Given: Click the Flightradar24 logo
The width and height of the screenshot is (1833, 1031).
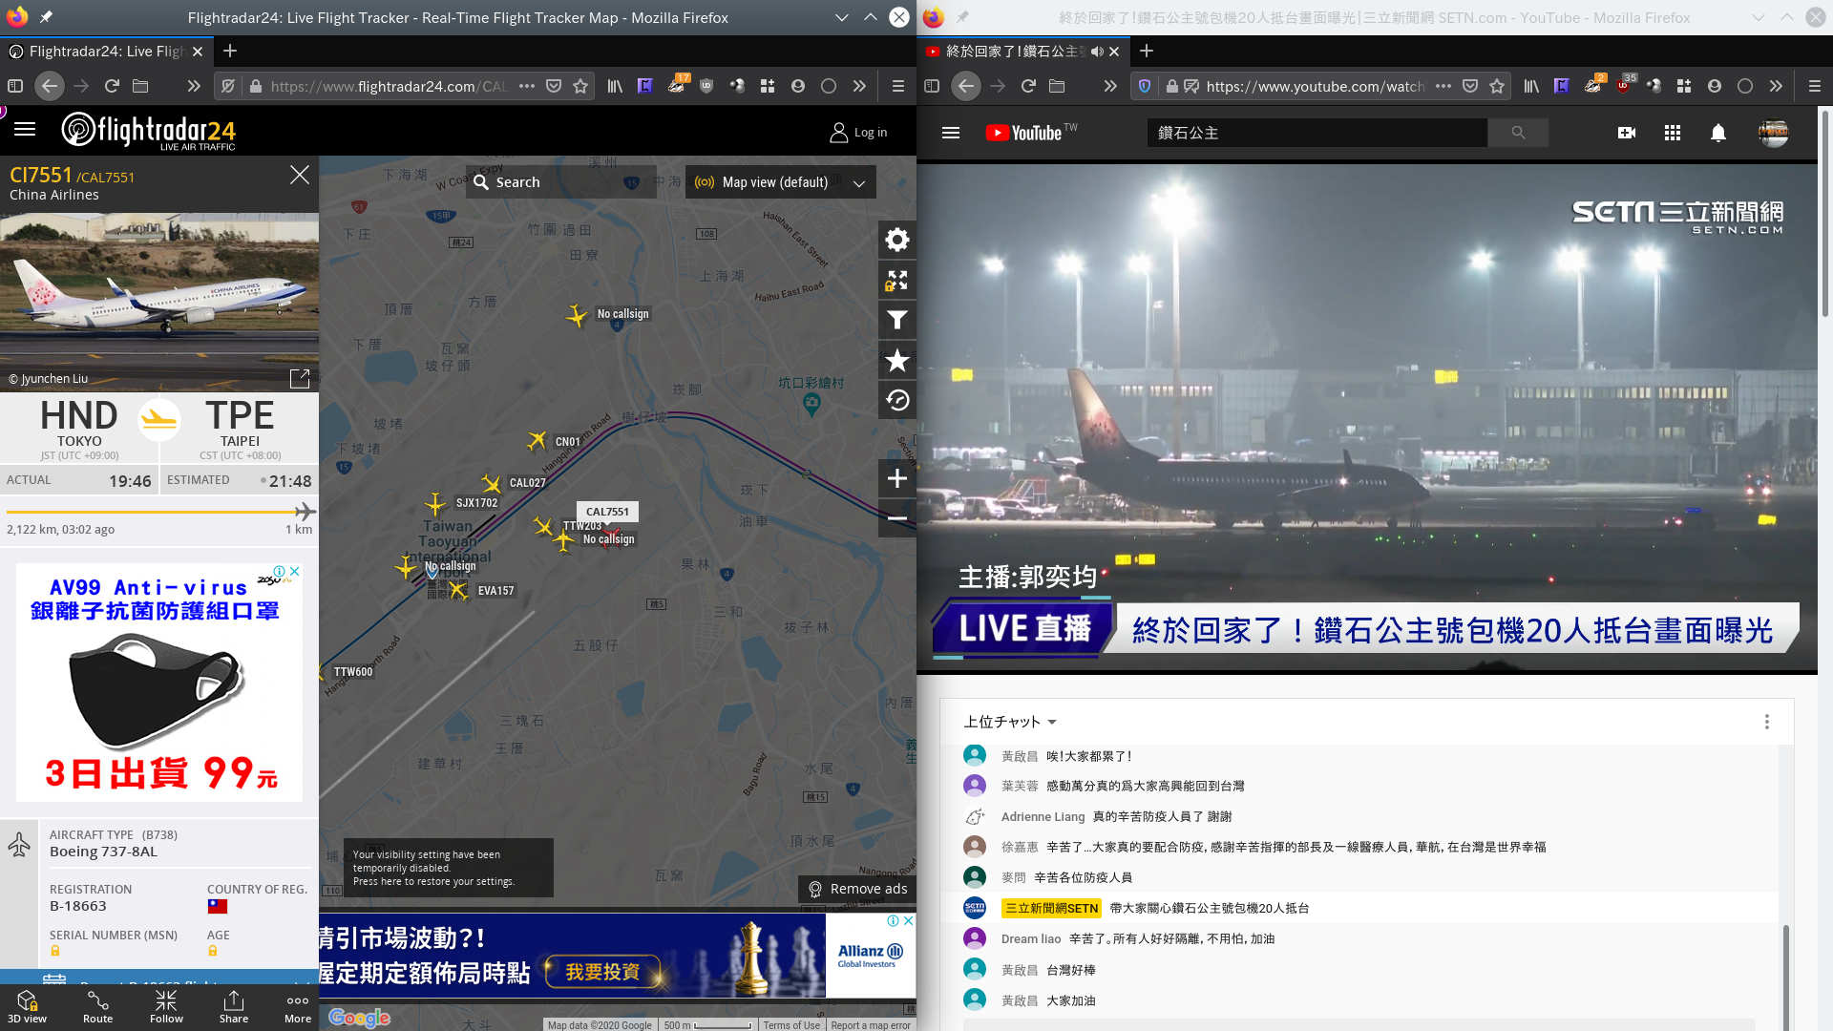Looking at the screenshot, I should pyautogui.click(x=148, y=131).
